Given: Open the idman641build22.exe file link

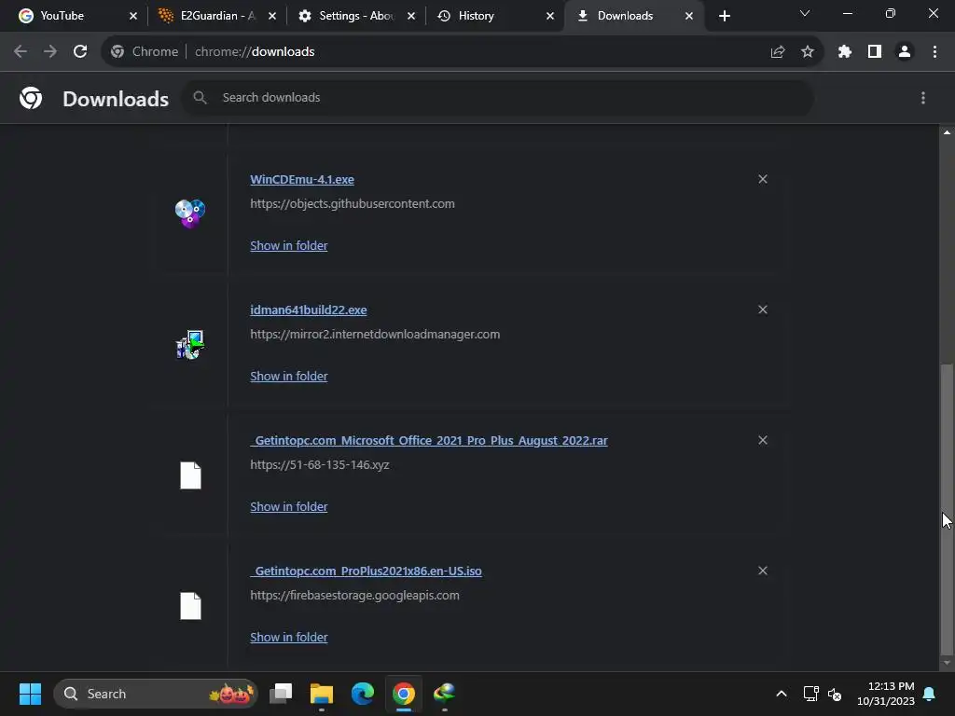Looking at the screenshot, I should 308,310.
